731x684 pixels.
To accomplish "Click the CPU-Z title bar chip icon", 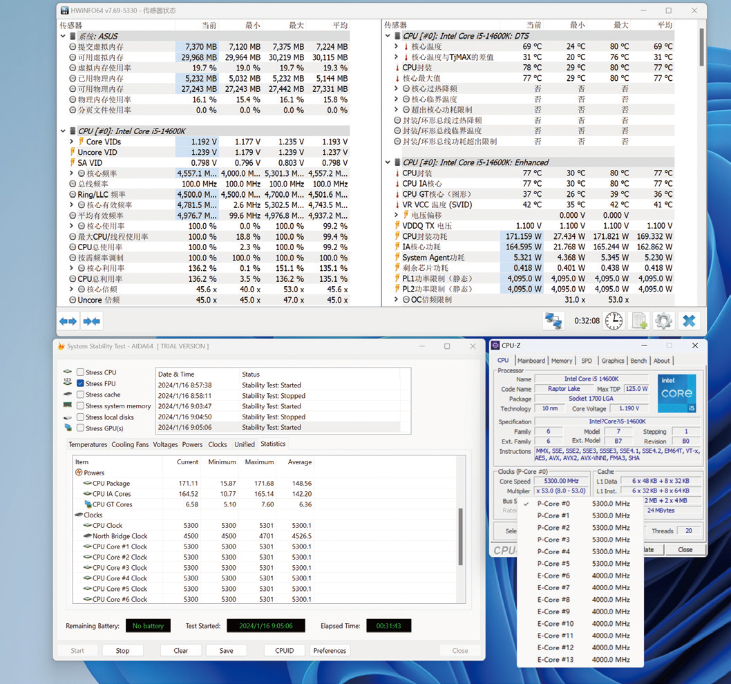I will tap(495, 345).
